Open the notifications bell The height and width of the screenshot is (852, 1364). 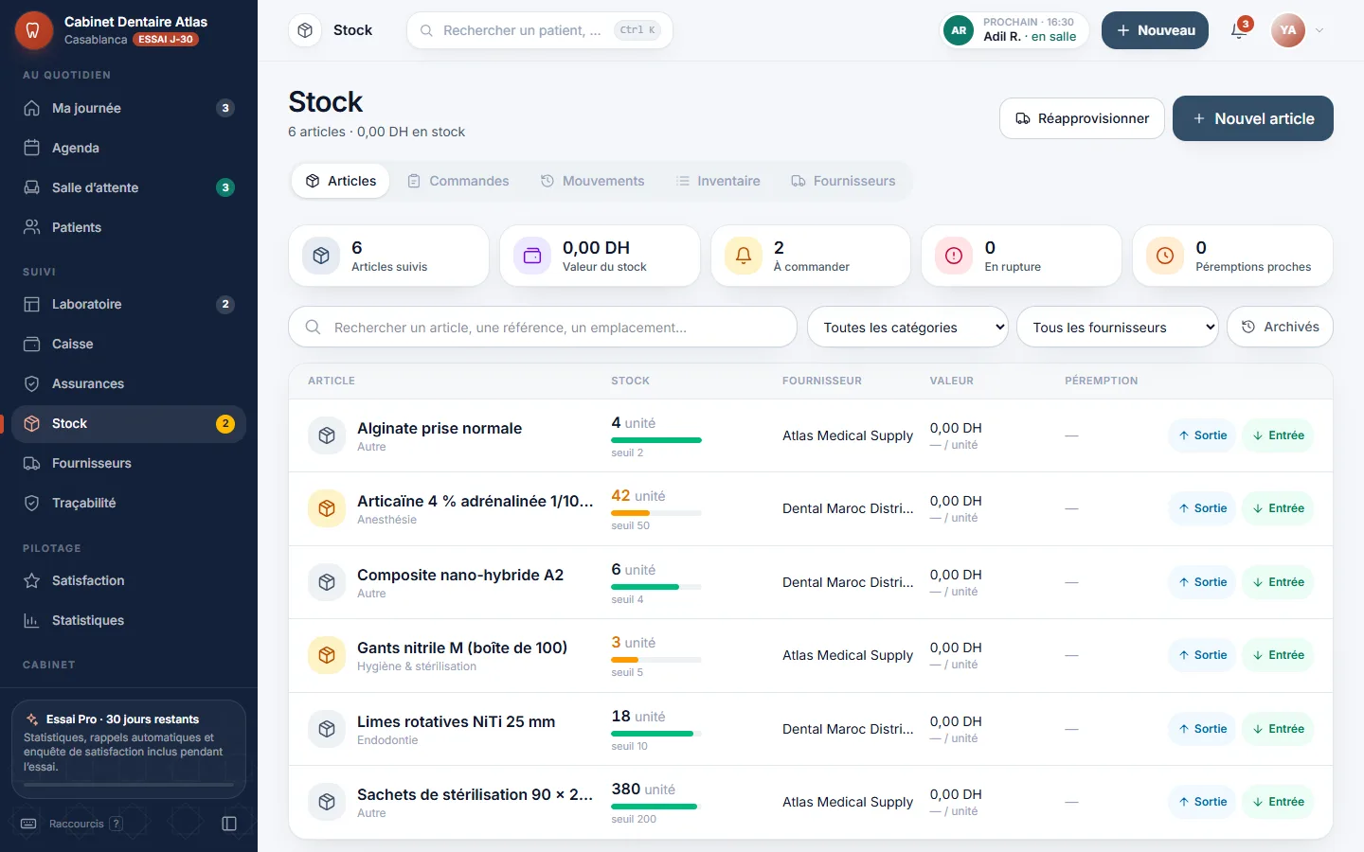(x=1238, y=30)
